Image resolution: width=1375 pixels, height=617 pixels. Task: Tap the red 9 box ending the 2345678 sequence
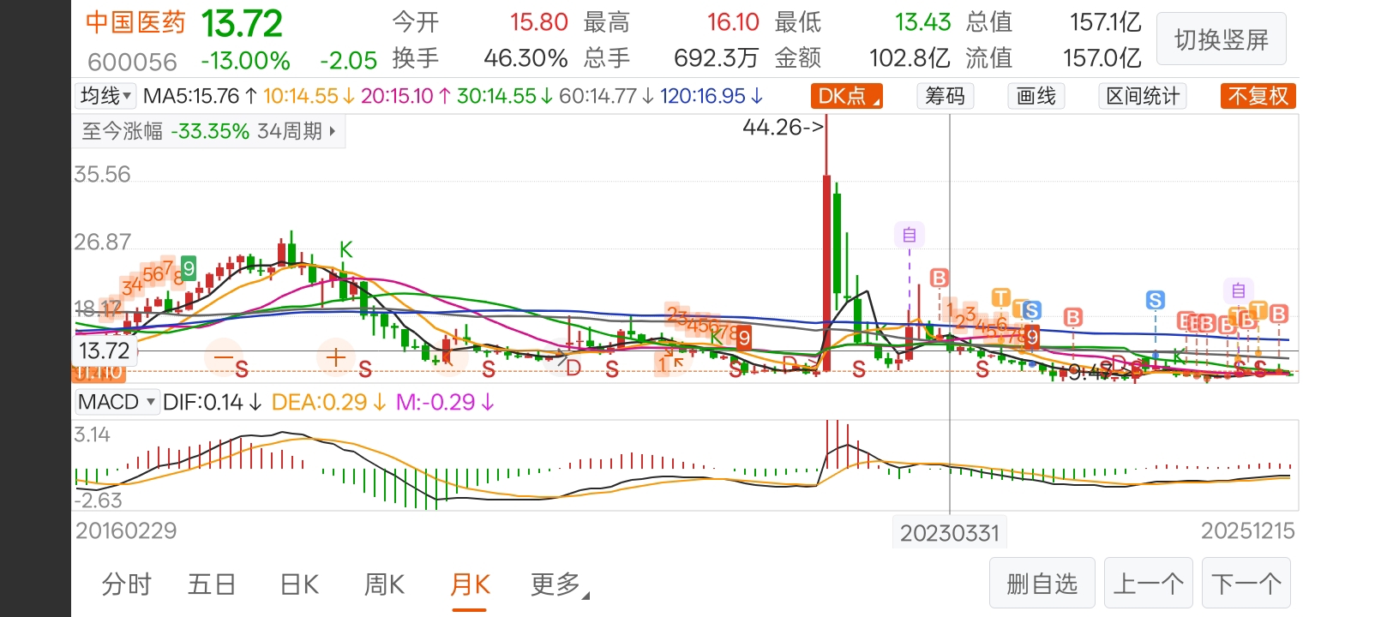[744, 338]
